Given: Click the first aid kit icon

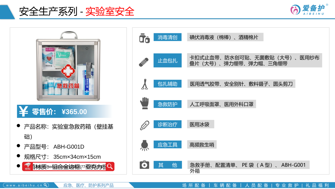Looking at the screenshot, I should click(144, 165).
